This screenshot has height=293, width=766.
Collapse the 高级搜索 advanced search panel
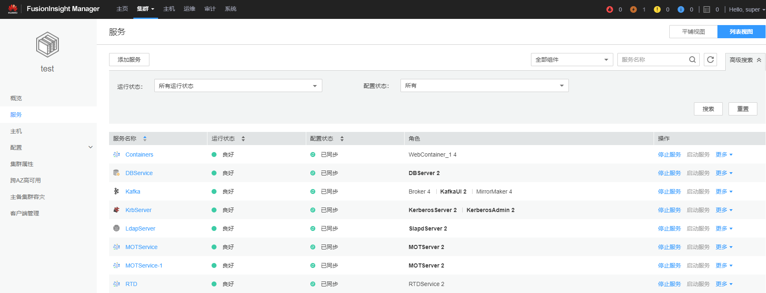point(745,60)
